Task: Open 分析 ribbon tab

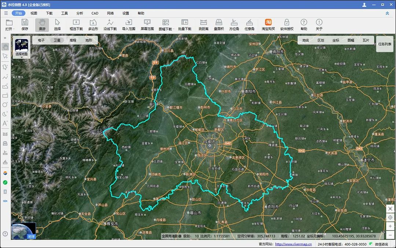Action: (x=80, y=13)
